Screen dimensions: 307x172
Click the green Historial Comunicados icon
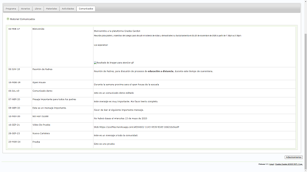click(8, 19)
